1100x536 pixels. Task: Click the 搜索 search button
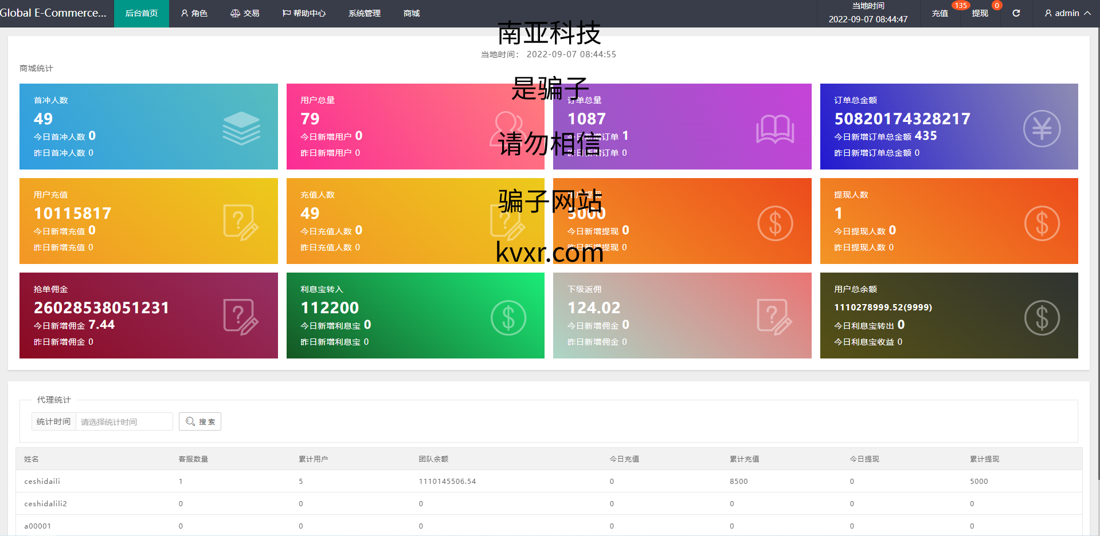click(200, 421)
